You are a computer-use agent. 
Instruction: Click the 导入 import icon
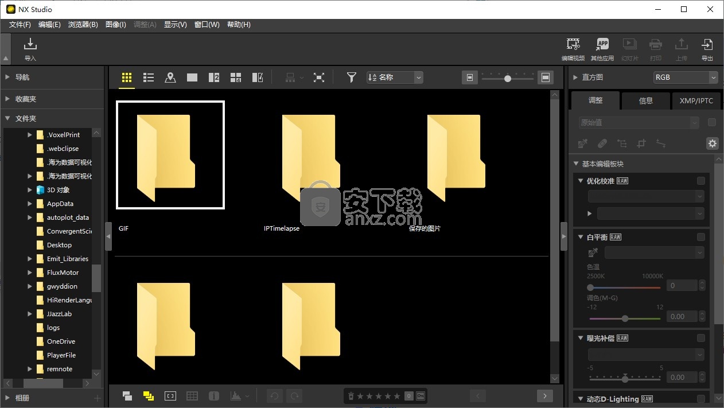click(30, 44)
